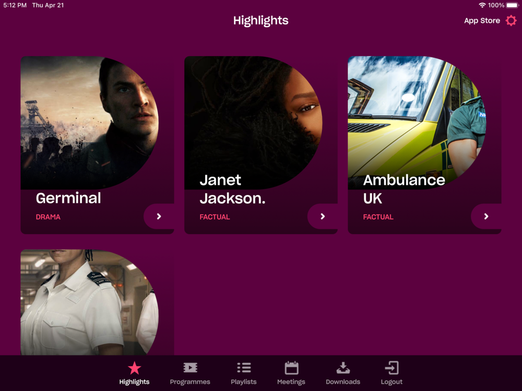Open the Playlists list icon

click(244, 368)
